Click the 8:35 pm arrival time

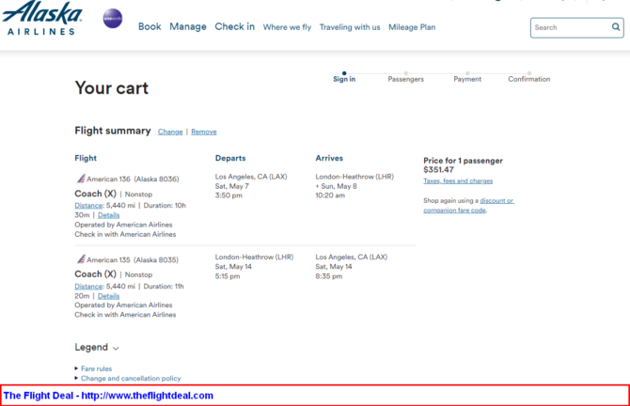329,276
